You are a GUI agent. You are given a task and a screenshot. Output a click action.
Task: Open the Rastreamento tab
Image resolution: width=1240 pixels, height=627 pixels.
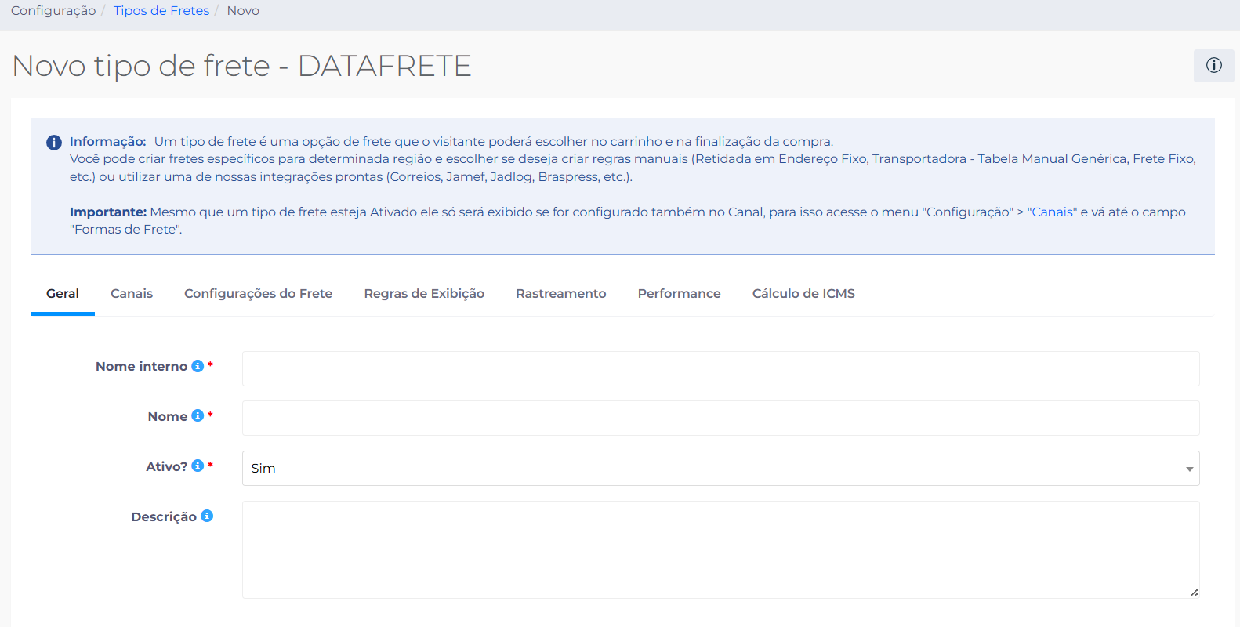[x=561, y=294]
